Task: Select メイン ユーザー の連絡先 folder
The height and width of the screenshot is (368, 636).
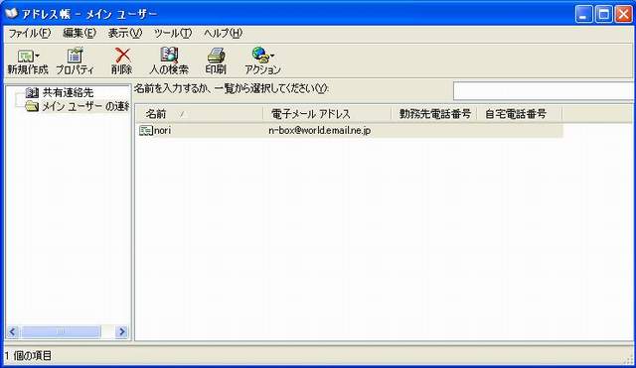Action: tap(85, 106)
